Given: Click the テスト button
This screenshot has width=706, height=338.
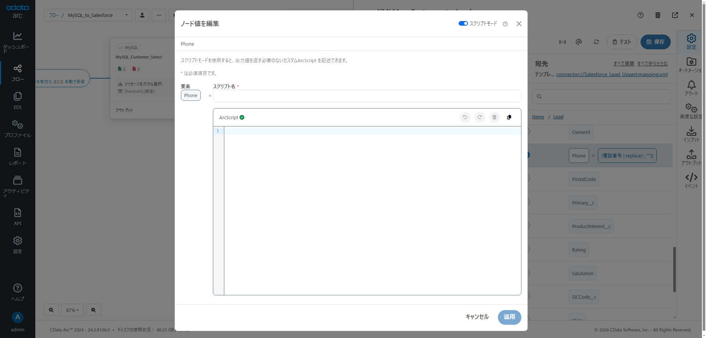Looking at the screenshot, I should [622, 42].
